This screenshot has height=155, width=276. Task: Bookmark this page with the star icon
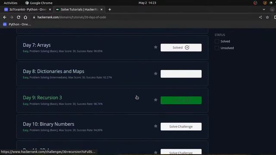(x=267, y=17)
